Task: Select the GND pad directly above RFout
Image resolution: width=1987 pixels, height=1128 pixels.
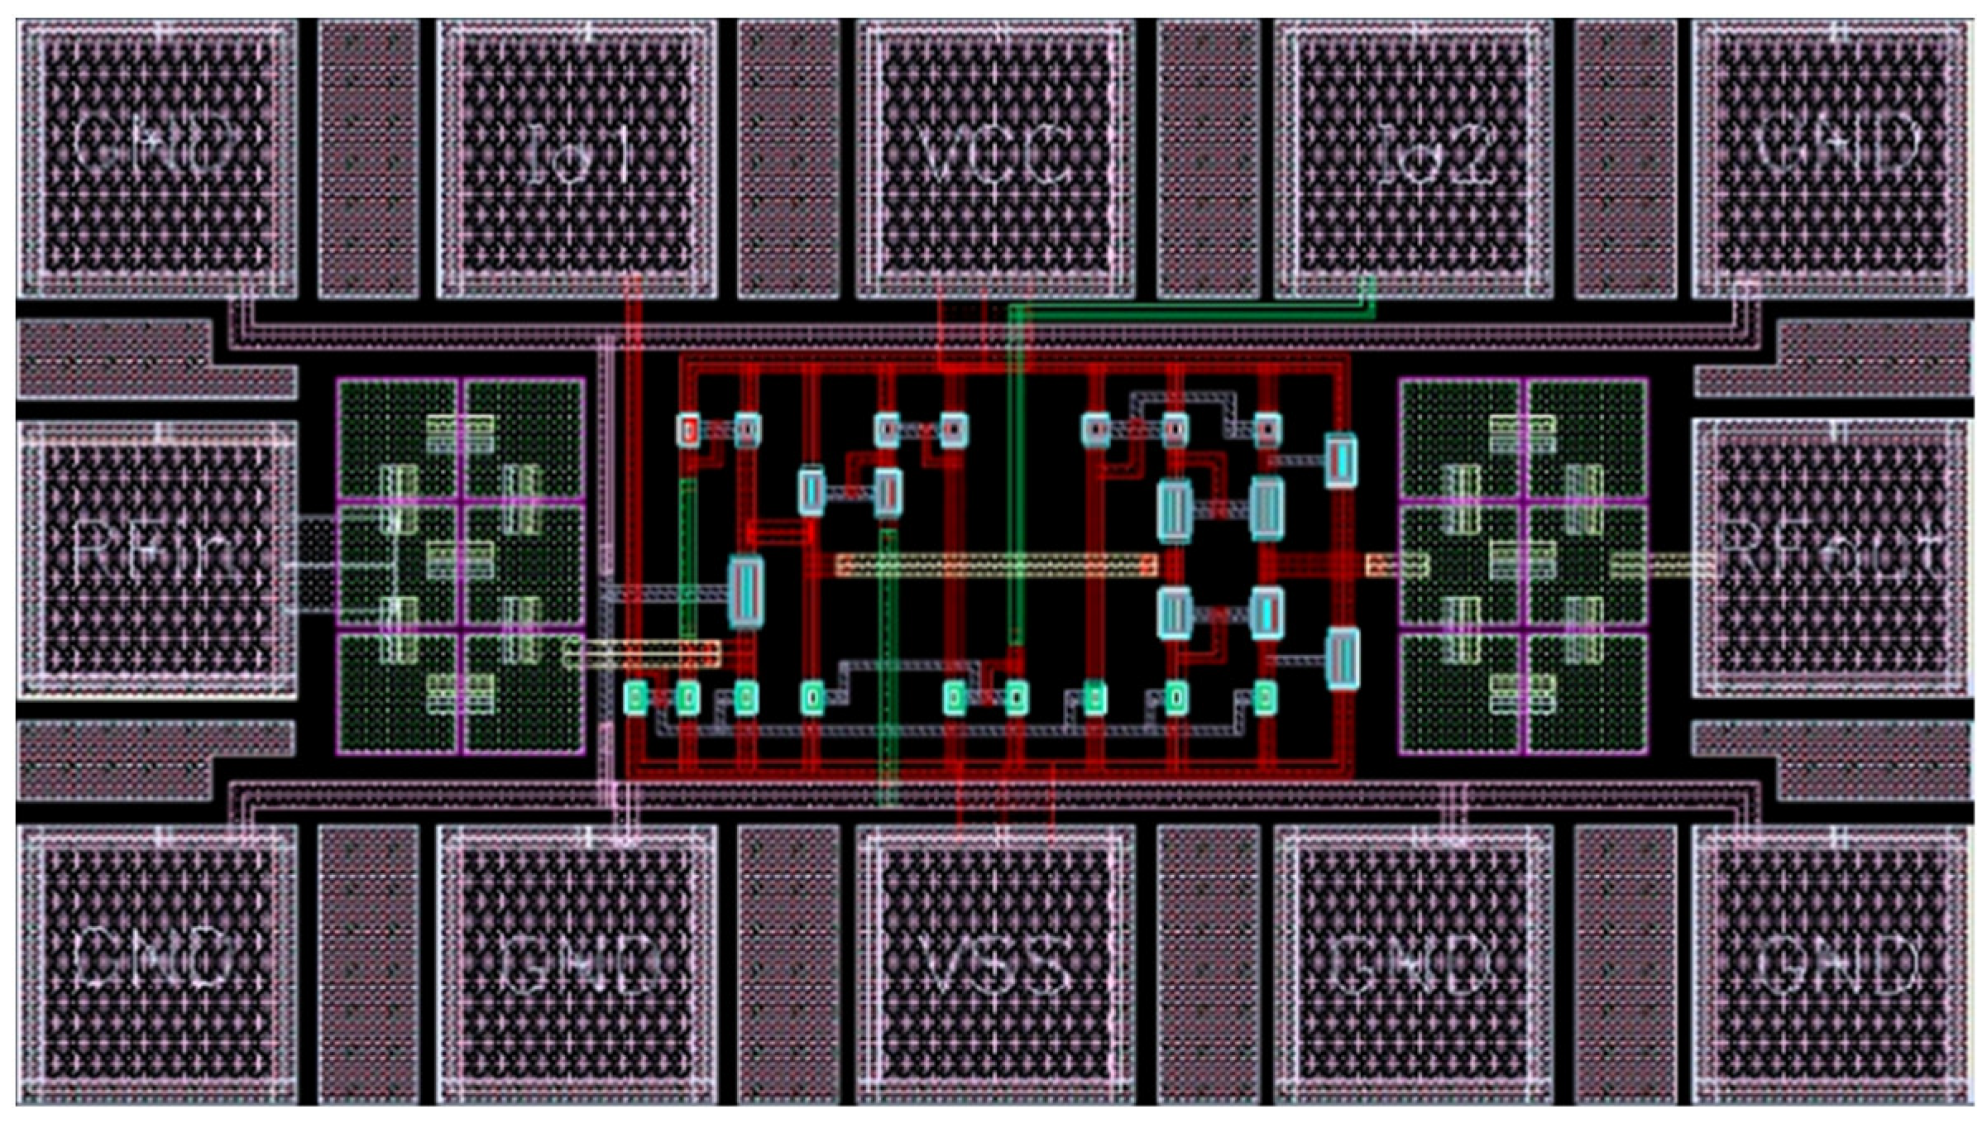Action: [x=1831, y=157]
